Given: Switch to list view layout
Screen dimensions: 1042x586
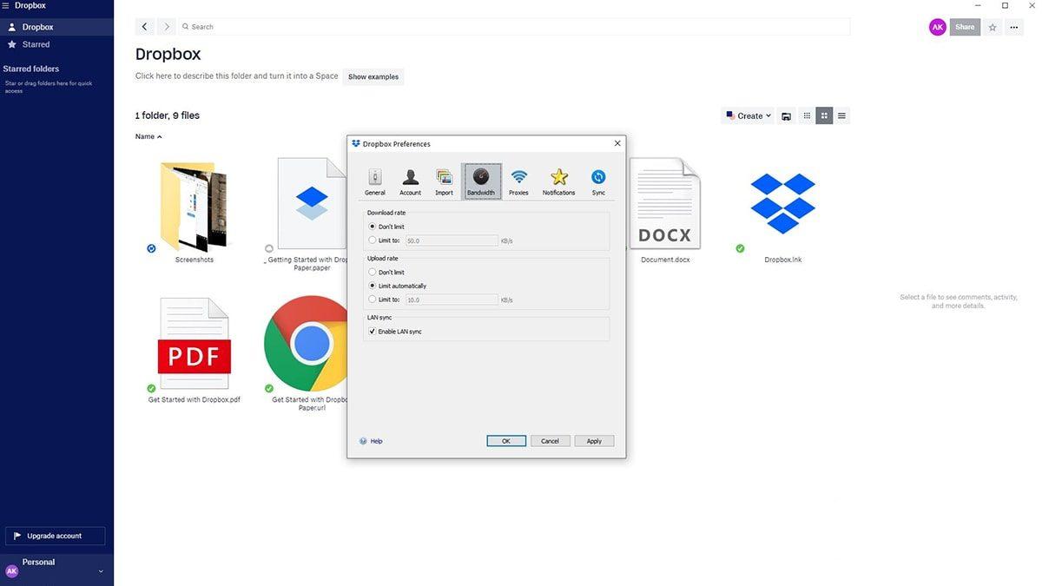Looking at the screenshot, I should pos(841,115).
